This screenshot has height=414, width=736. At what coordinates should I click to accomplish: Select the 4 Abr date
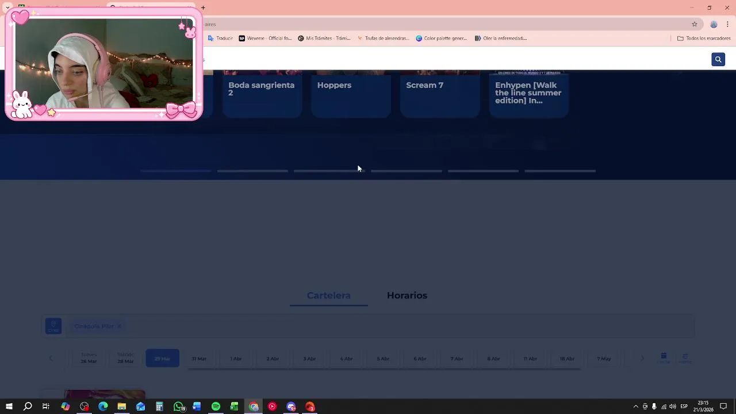point(346,358)
